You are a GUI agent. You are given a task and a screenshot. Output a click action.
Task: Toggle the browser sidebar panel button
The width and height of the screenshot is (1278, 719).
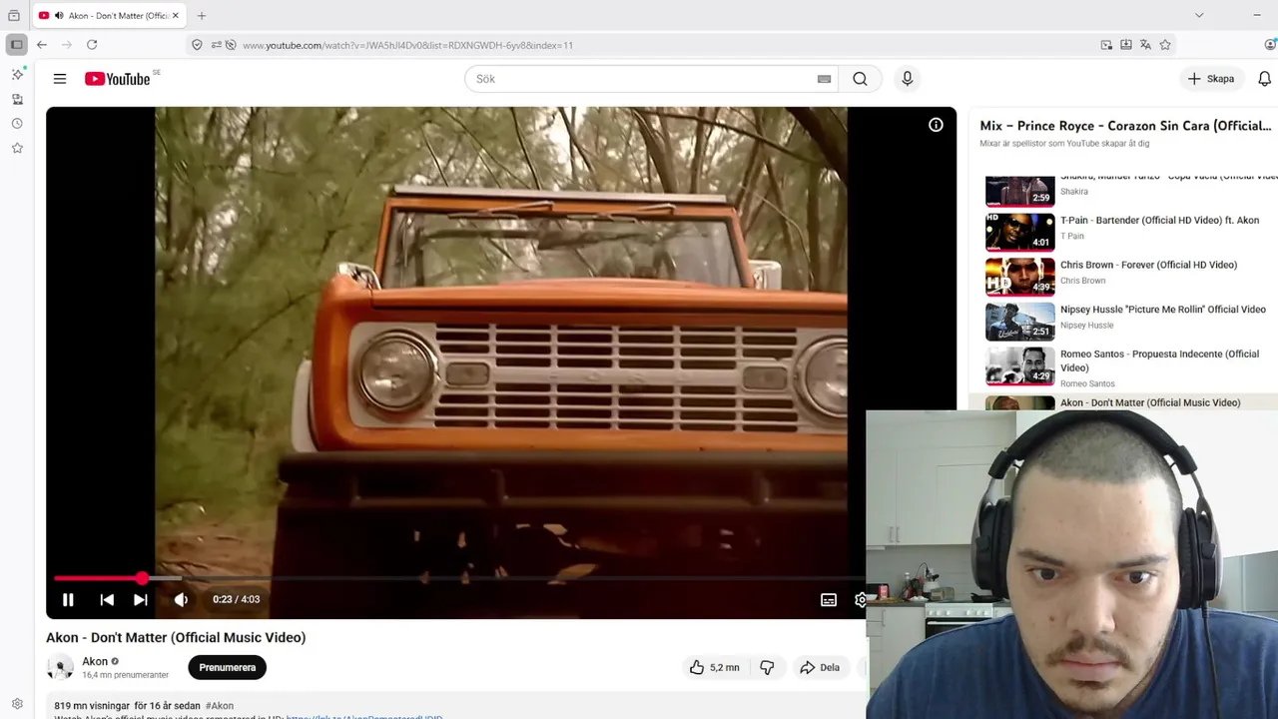16,45
